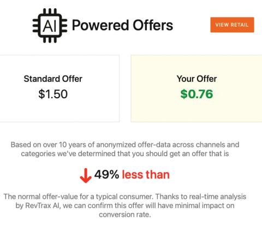Click the AI chip logo icon
The image size is (262, 226).
point(50,25)
